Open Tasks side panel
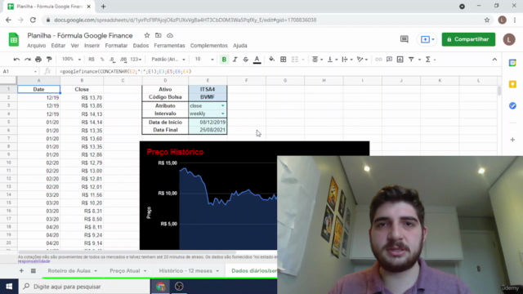 tap(512, 105)
